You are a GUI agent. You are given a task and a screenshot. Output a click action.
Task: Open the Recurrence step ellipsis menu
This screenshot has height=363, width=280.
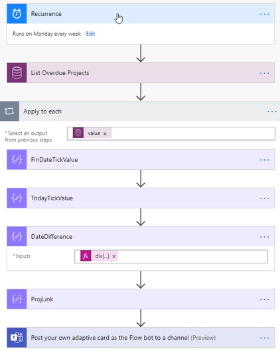tap(264, 14)
